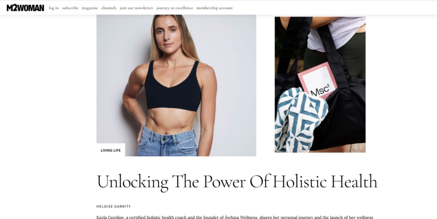Click join our newsletter link
The height and width of the screenshot is (219, 437).
pyautogui.click(x=136, y=8)
